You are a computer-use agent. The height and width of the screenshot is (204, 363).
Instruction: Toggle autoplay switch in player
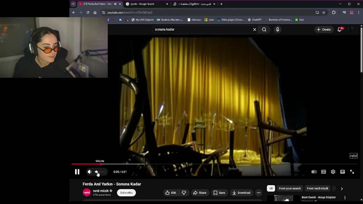pos(313,172)
